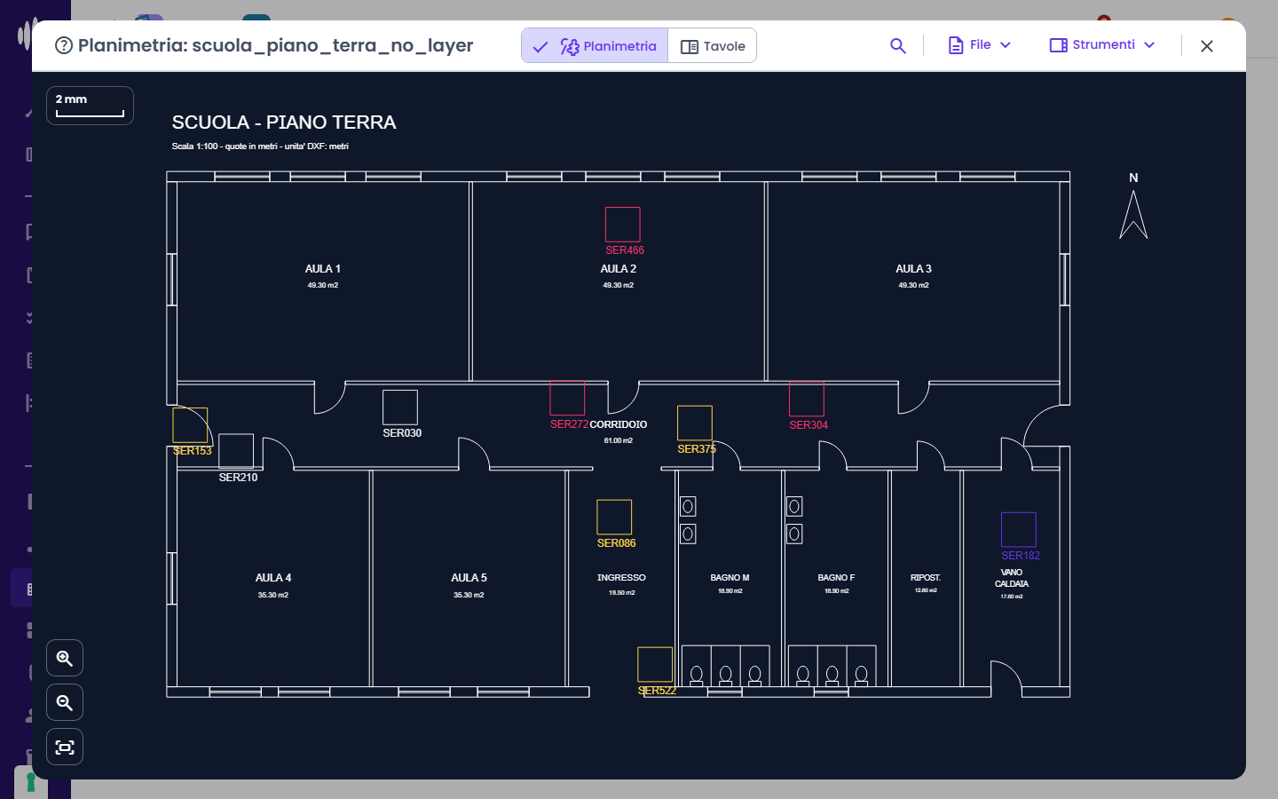Select the SER522 marker near entrance

[655, 665]
